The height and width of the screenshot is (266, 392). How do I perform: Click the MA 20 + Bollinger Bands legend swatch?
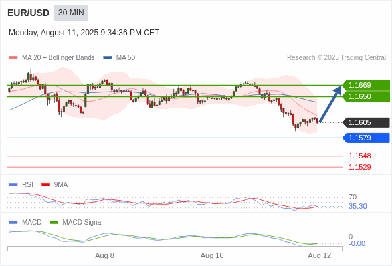pos(13,58)
